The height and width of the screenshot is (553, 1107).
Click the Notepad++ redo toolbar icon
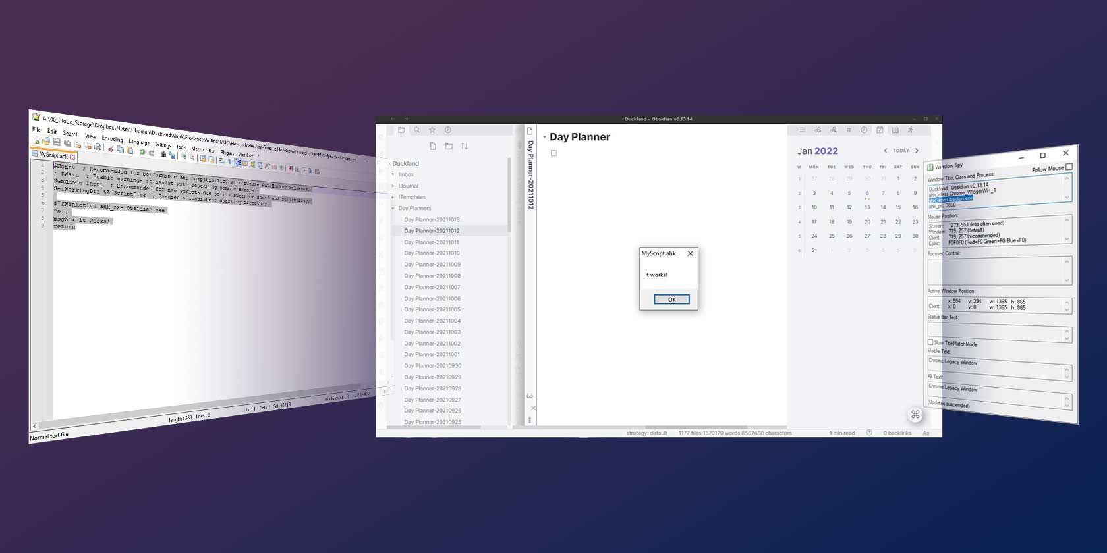click(152, 153)
